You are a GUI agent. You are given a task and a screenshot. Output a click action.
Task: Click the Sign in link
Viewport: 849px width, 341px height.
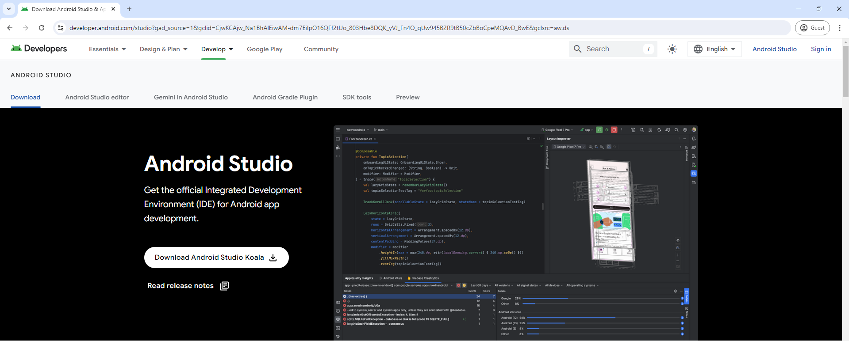(821, 49)
